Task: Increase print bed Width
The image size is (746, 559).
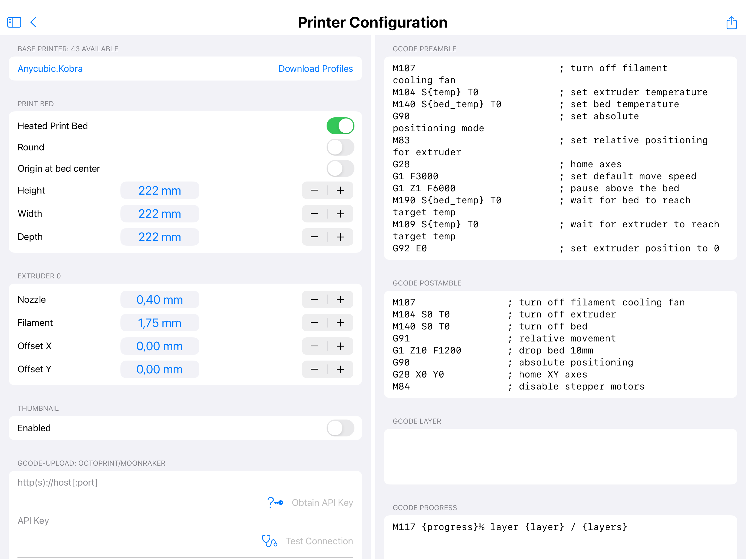Action: click(x=340, y=214)
